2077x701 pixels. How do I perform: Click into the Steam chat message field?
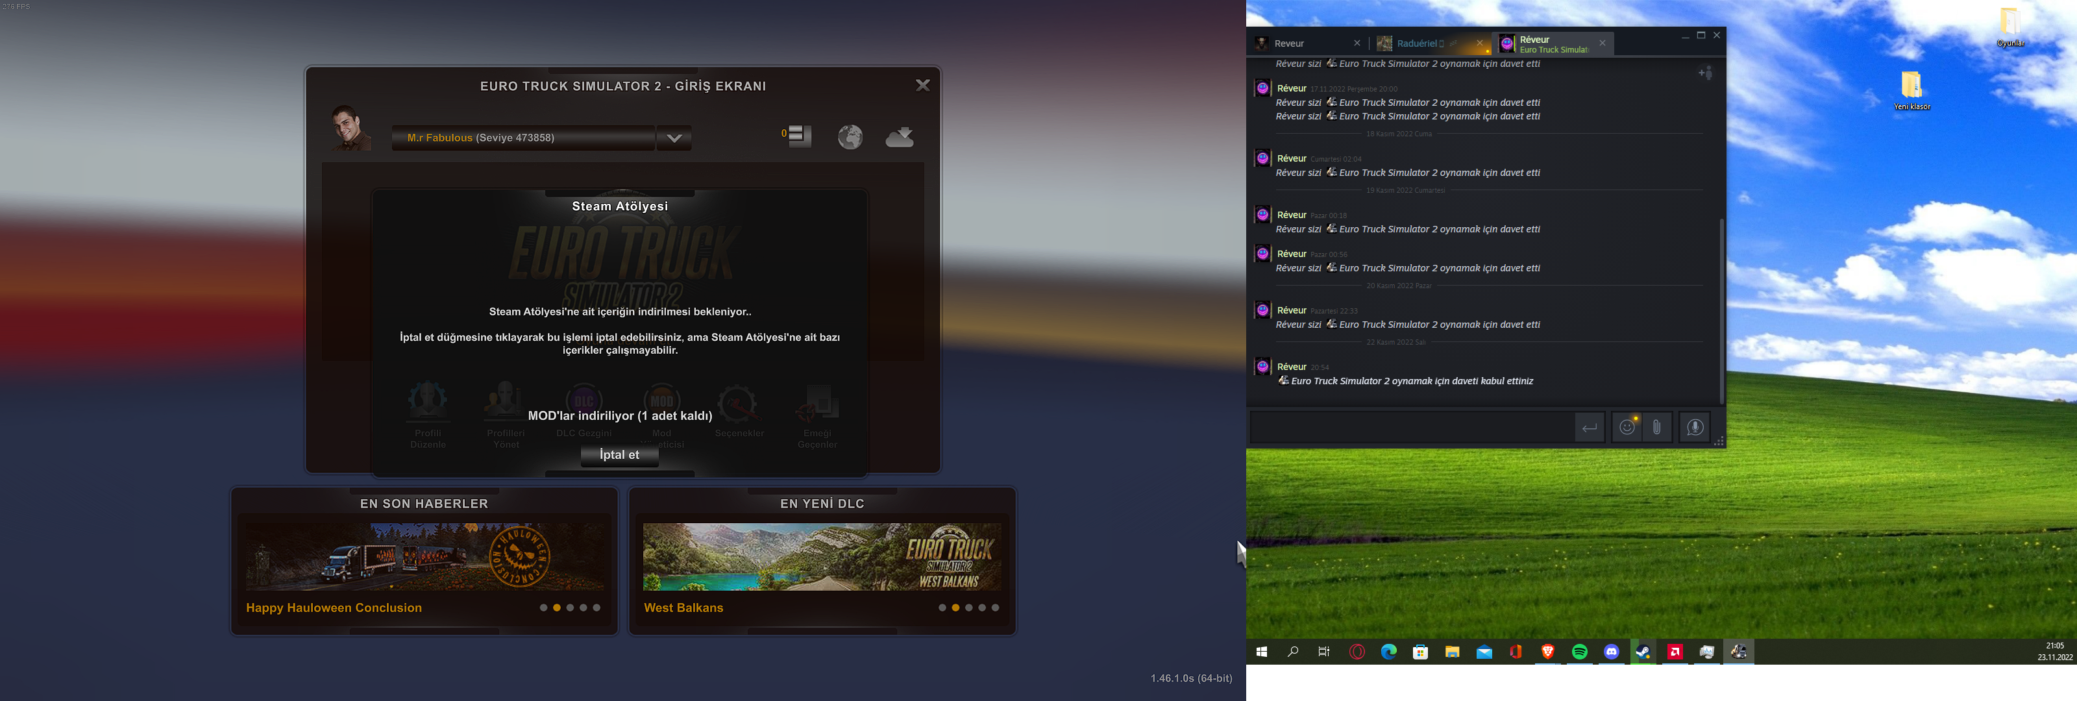(x=1411, y=428)
